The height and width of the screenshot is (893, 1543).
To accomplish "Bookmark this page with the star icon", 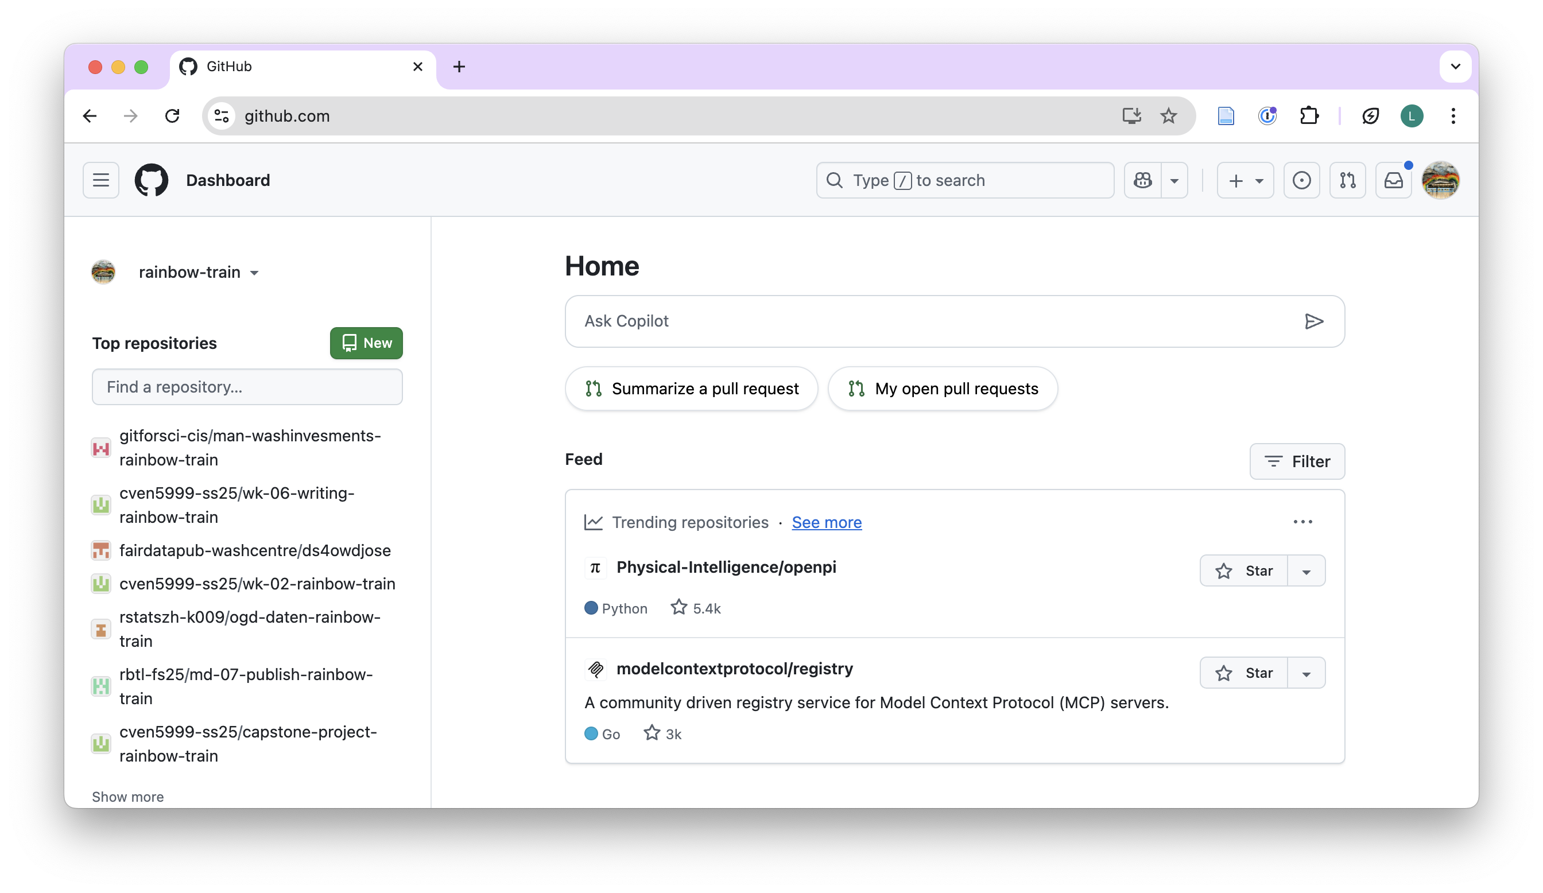I will [x=1168, y=116].
